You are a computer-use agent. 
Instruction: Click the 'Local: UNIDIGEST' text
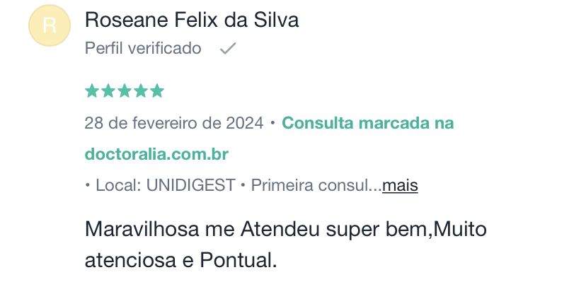click(166, 185)
